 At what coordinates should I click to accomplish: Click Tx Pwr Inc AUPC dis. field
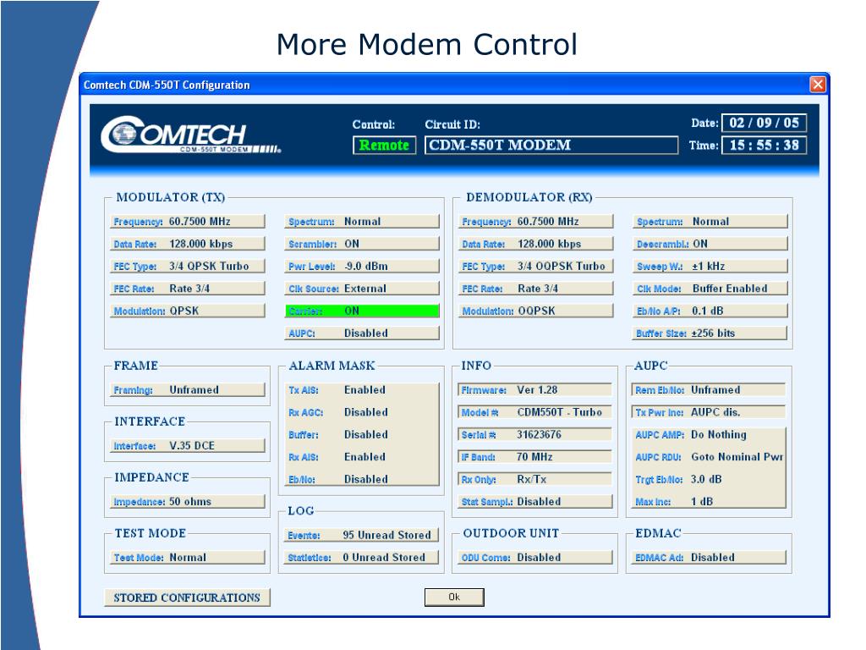pos(709,412)
